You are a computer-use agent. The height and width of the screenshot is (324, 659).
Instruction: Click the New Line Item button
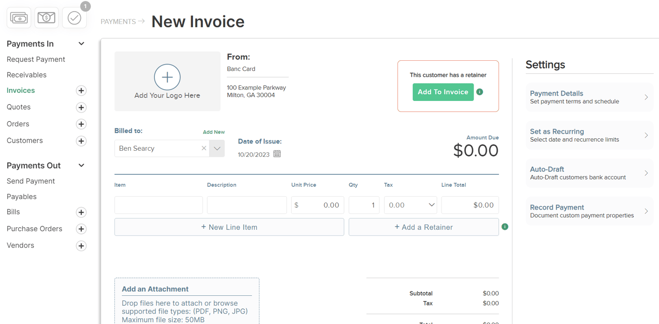coord(229,227)
